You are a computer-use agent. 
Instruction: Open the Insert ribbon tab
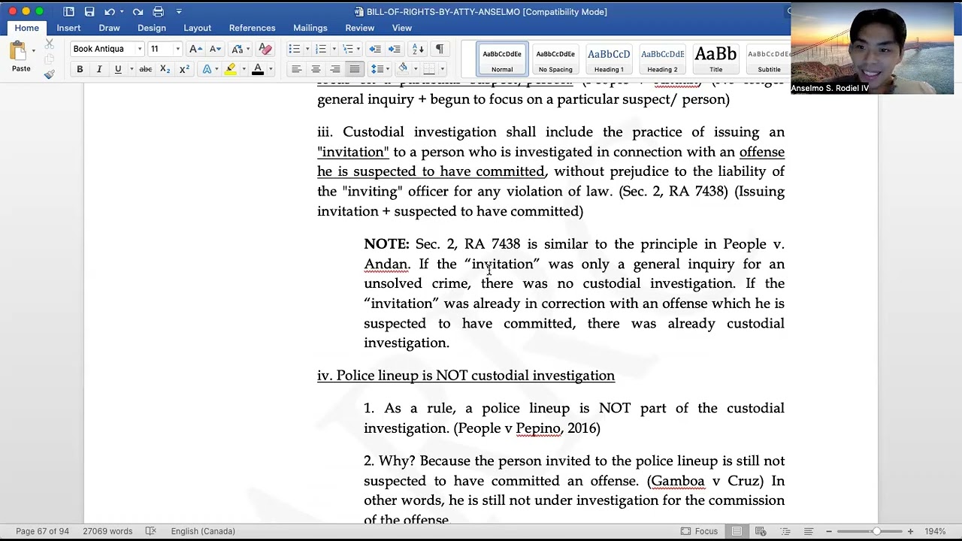pos(68,28)
